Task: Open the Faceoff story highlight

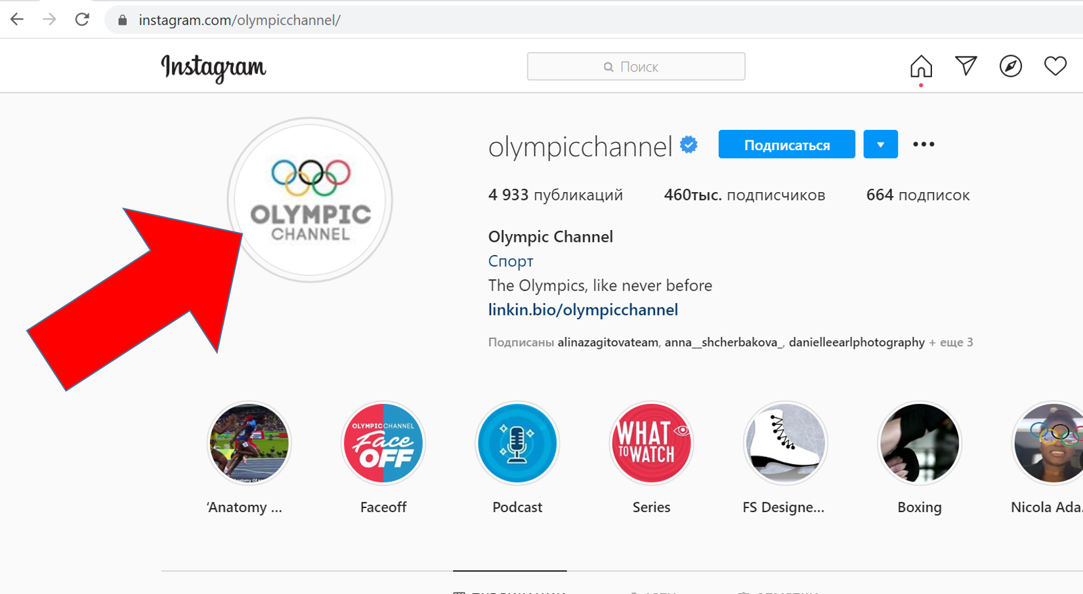Action: 383,443
